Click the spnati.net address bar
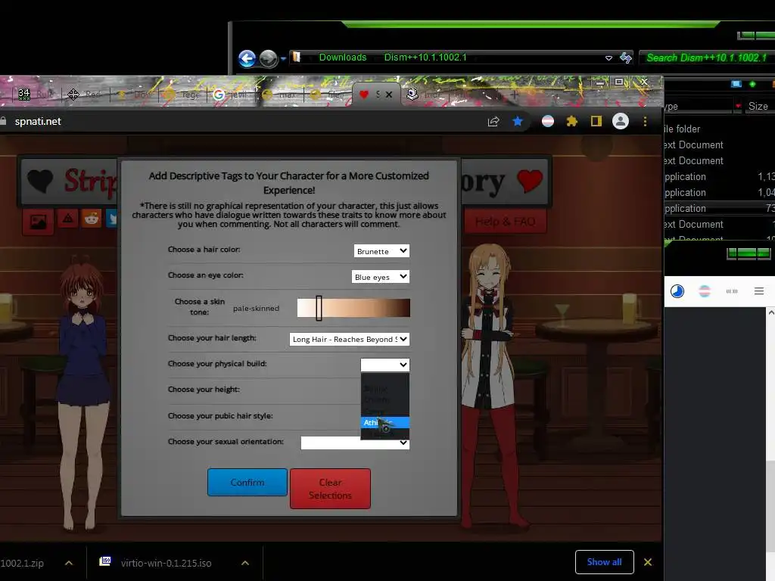The image size is (775, 581). (x=247, y=121)
